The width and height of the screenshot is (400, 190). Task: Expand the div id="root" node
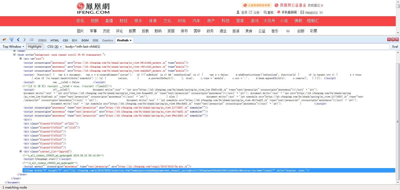point(20,59)
